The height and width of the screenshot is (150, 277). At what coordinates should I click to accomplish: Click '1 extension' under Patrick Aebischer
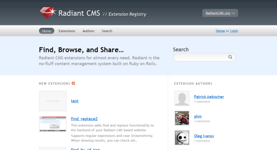pyautogui.click(x=202, y=101)
